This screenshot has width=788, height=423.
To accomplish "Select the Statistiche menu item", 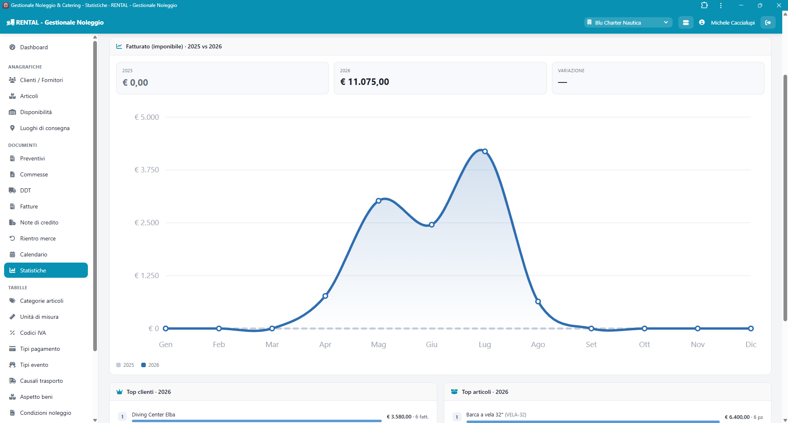I will [46, 270].
